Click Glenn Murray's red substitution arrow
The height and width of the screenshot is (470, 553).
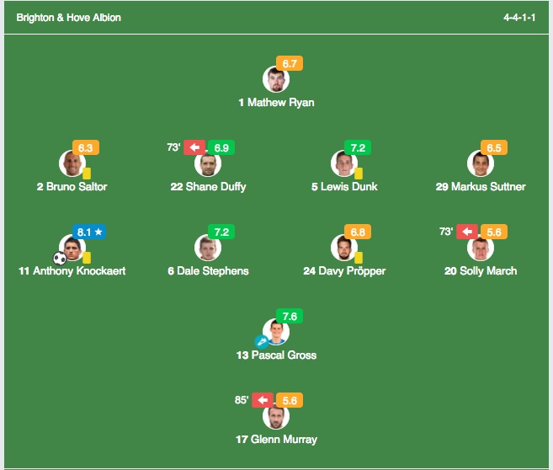(263, 400)
